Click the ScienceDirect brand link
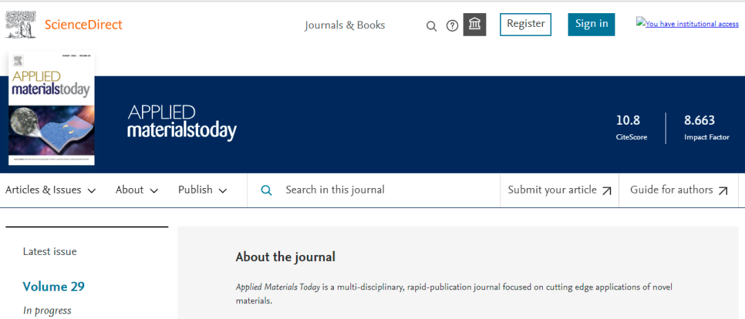Viewport: 745px width, 319px height. tap(83, 25)
